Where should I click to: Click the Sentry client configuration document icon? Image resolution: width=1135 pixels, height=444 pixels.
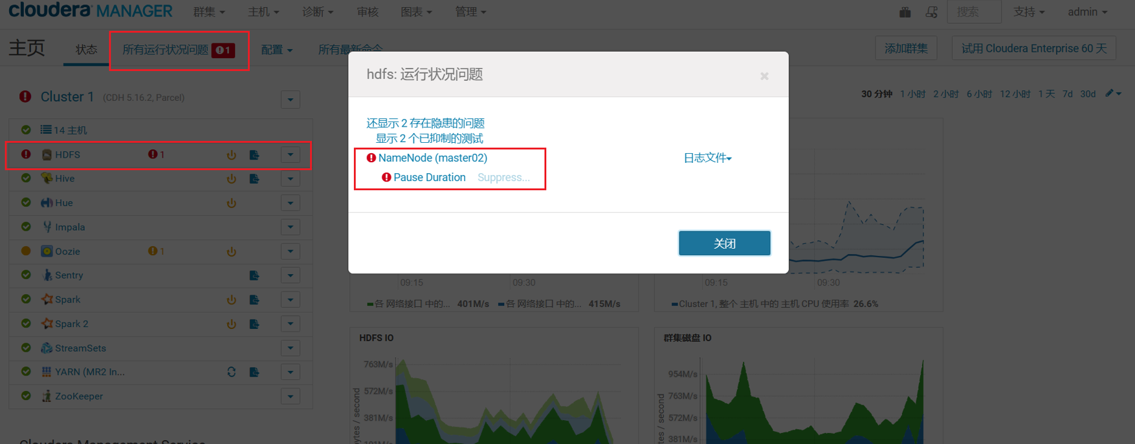pos(254,275)
